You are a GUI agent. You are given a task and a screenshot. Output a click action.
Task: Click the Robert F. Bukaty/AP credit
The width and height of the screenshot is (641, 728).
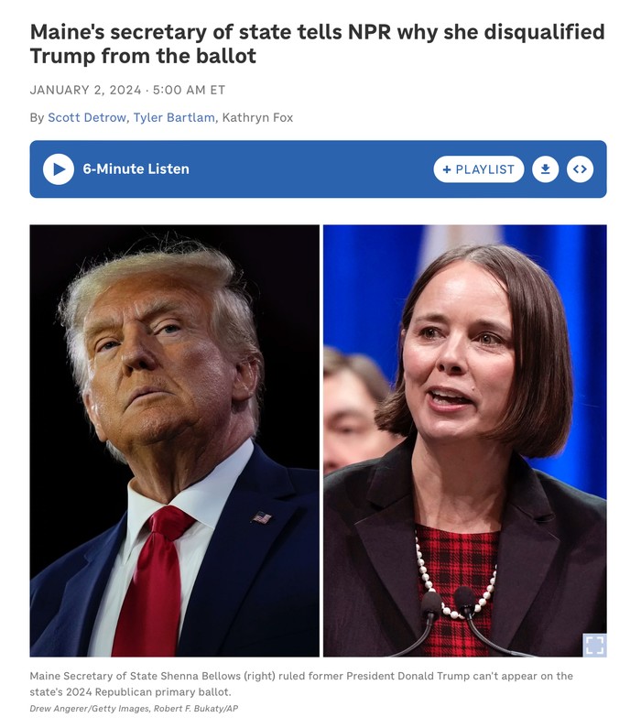(x=196, y=709)
